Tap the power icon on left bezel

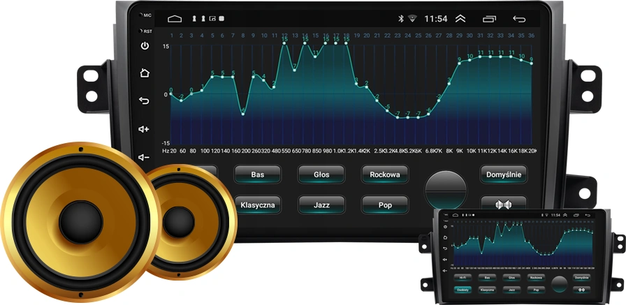(x=145, y=46)
